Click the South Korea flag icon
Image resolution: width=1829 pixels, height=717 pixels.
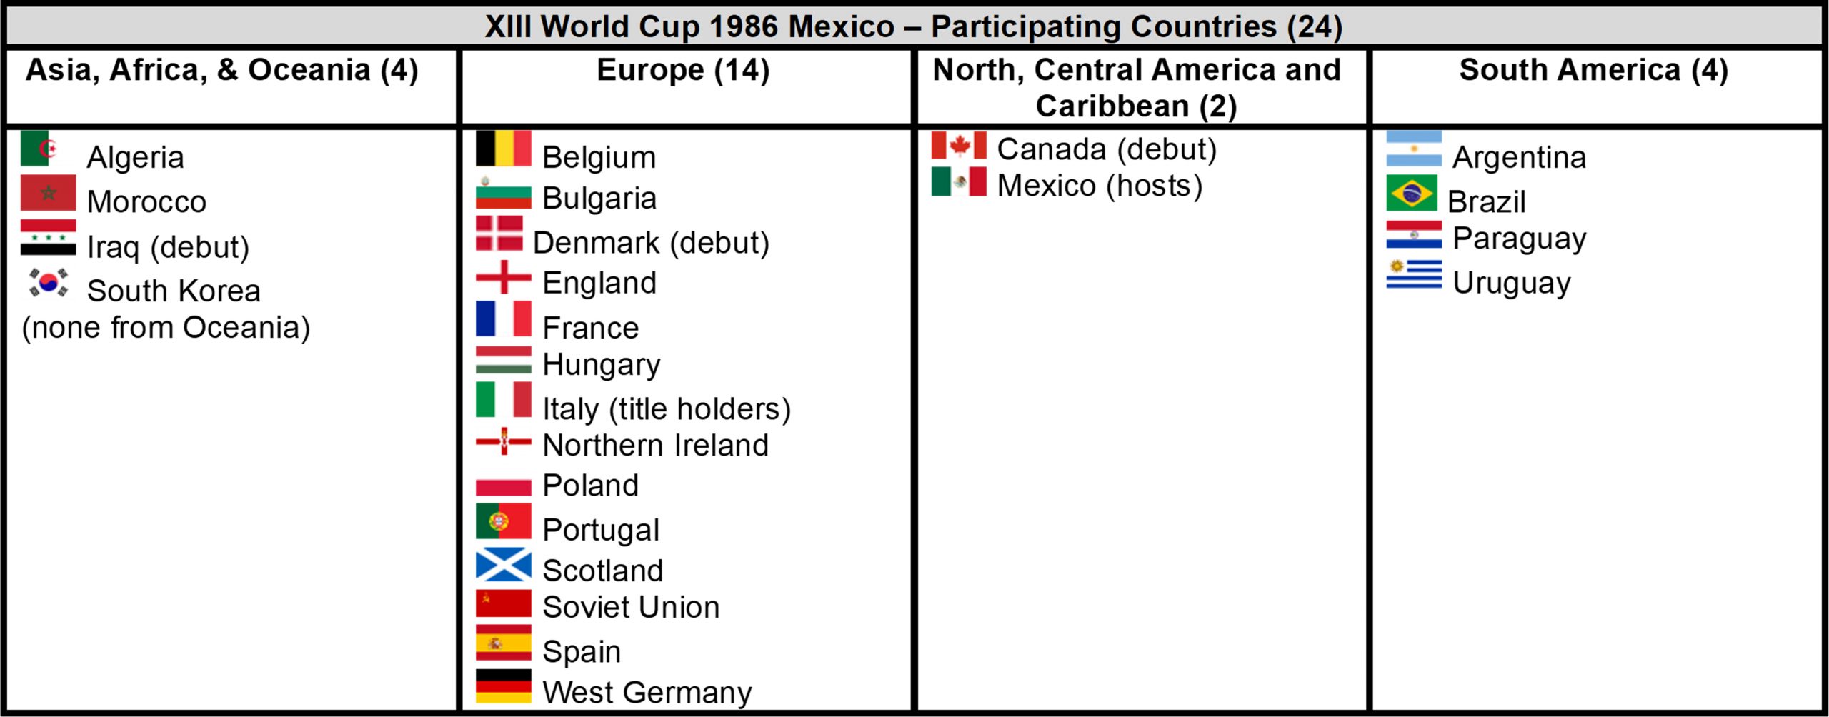(x=49, y=283)
